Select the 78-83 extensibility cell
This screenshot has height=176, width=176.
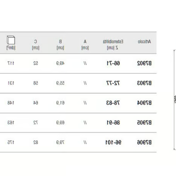113,103
